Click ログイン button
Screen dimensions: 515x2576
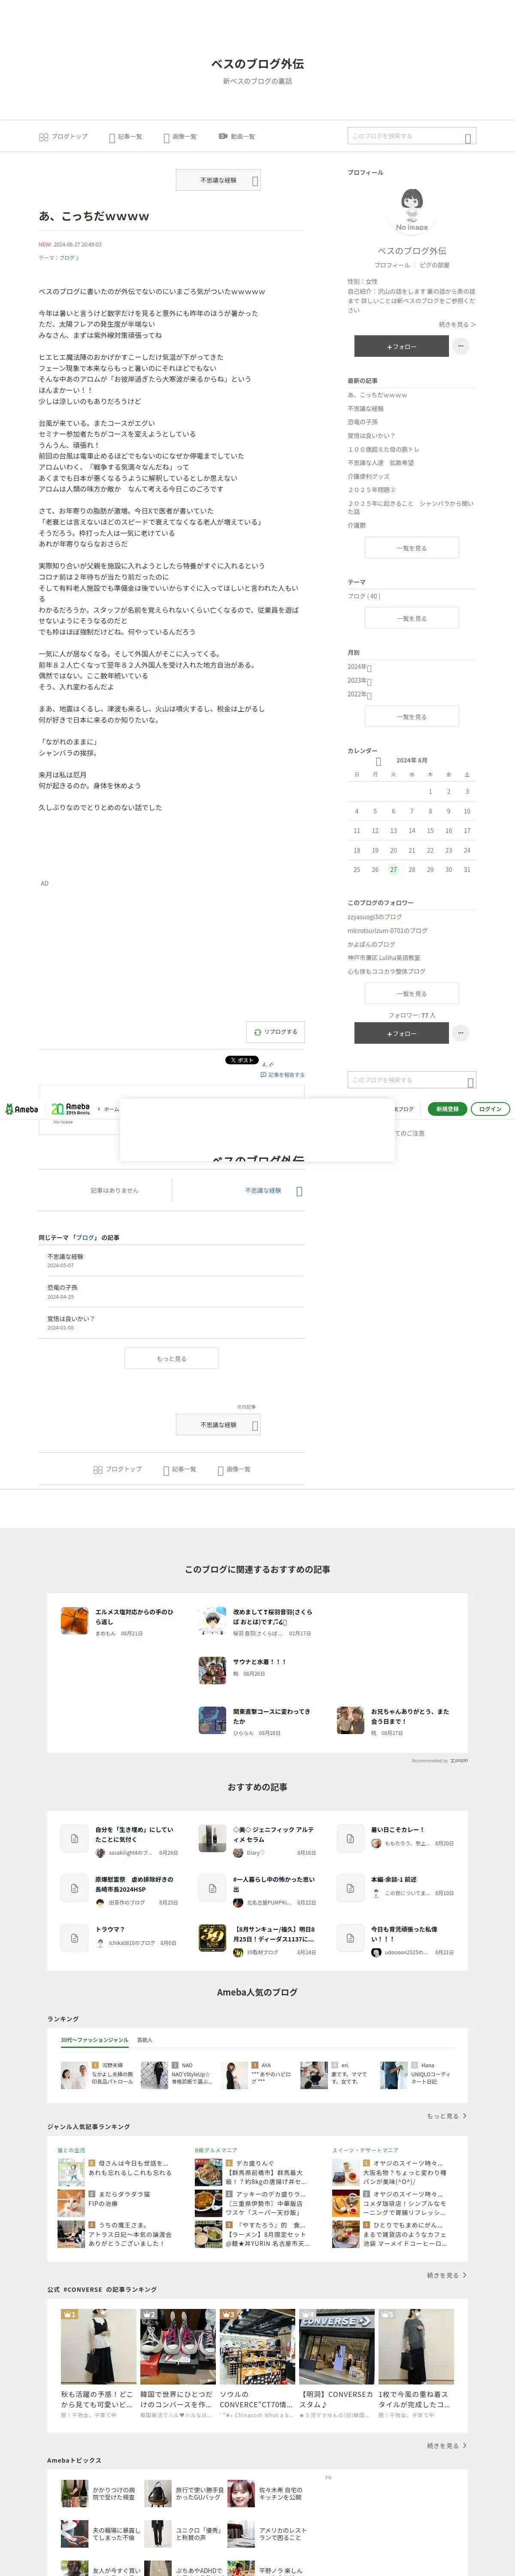pyautogui.click(x=490, y=1109)
